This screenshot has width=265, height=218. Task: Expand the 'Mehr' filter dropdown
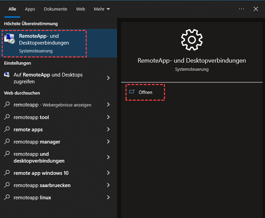coord(102,9)
